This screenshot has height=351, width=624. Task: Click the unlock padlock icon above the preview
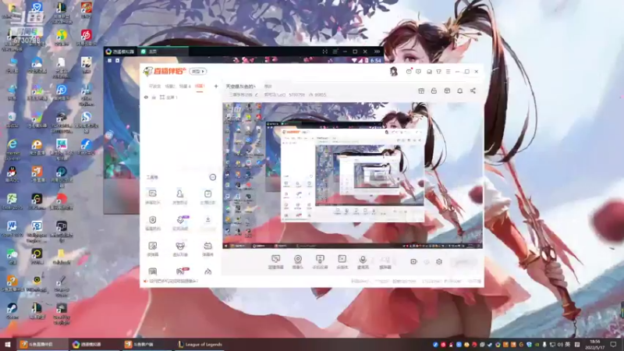click(x=434, y=90)
